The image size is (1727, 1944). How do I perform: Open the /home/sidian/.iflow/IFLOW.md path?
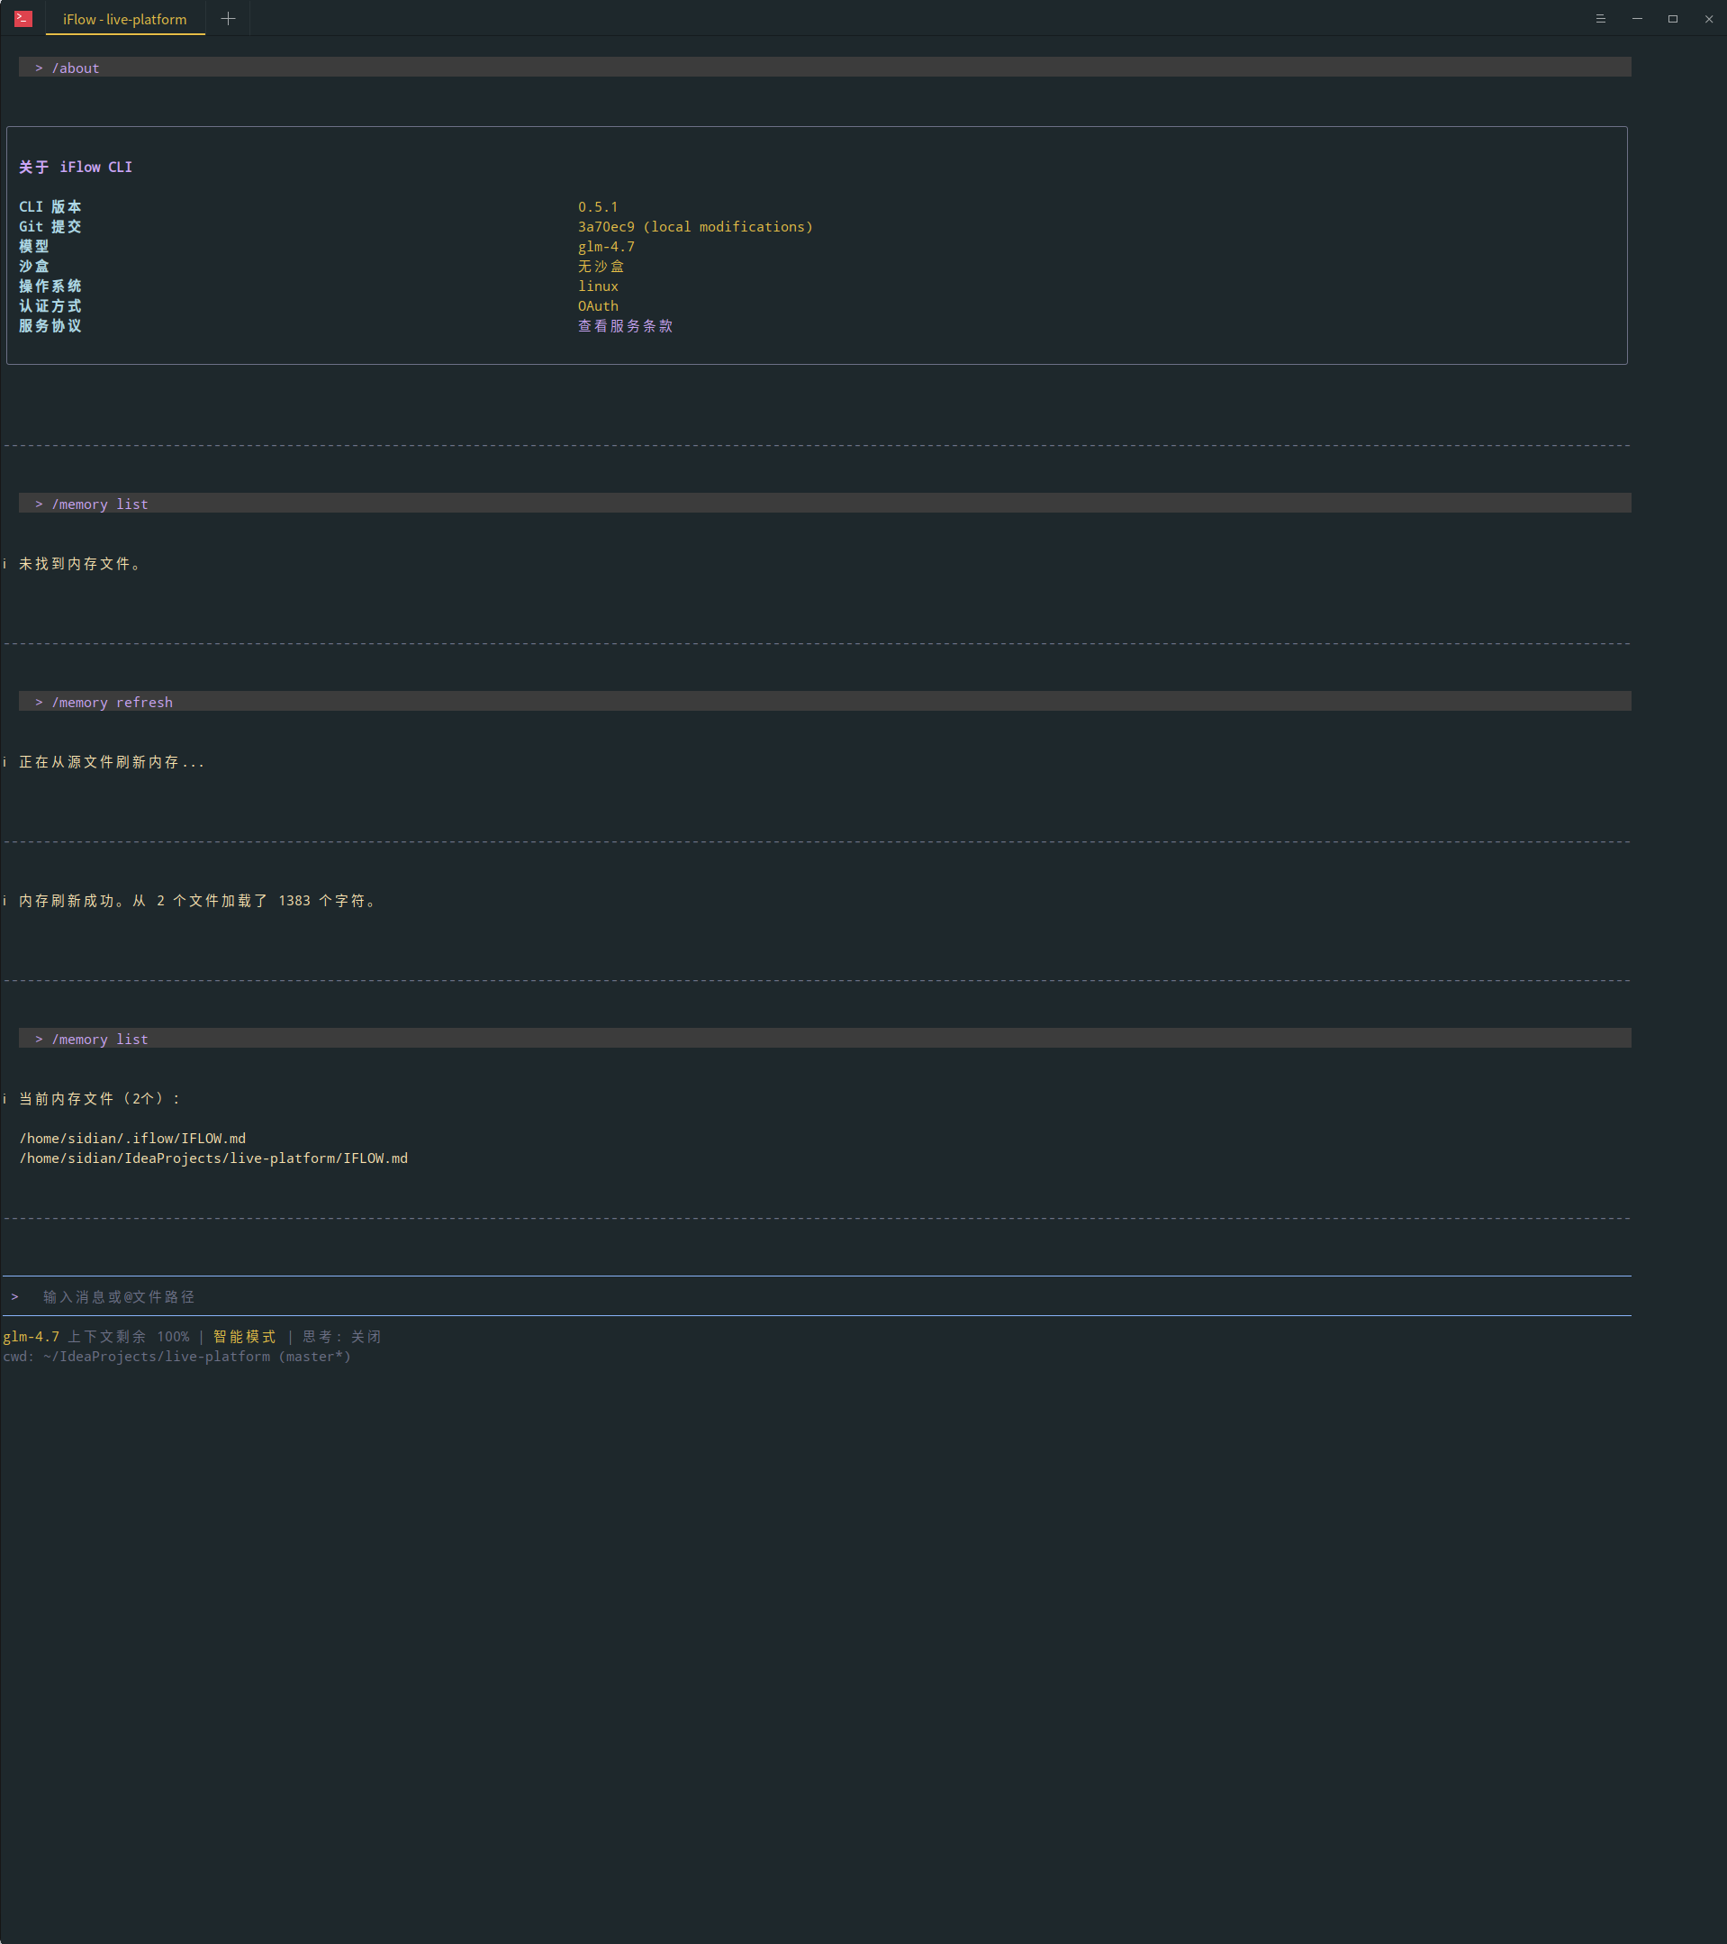[133, 1139]
